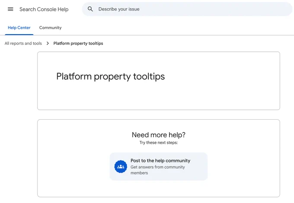Click the Need more help? heading
Viewport: 294px width, 203px height.
(x=159, y=135)
